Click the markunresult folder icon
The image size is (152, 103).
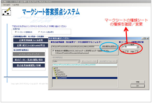[56, 76]
